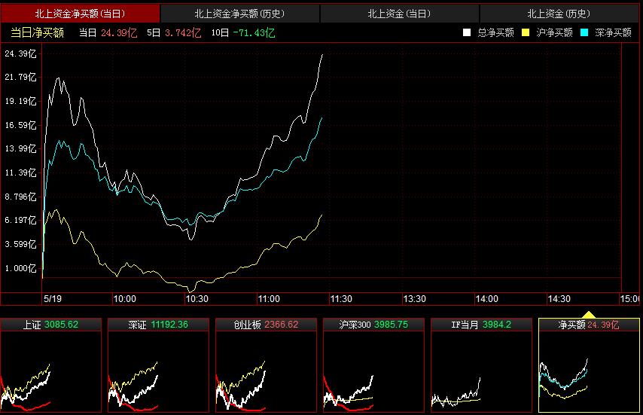Click the 10日 net buy value
This screenshot has width=643, height=415.
[x=254, y=32]
